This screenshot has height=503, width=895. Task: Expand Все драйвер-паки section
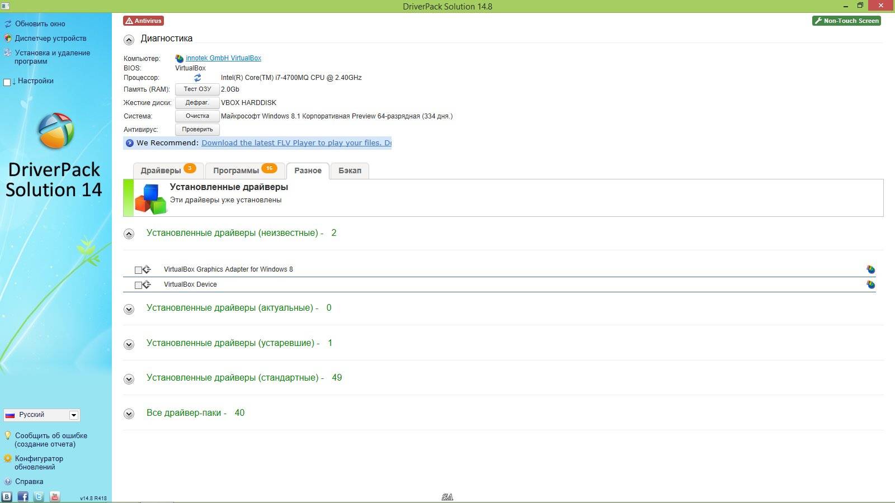(129, 414)
